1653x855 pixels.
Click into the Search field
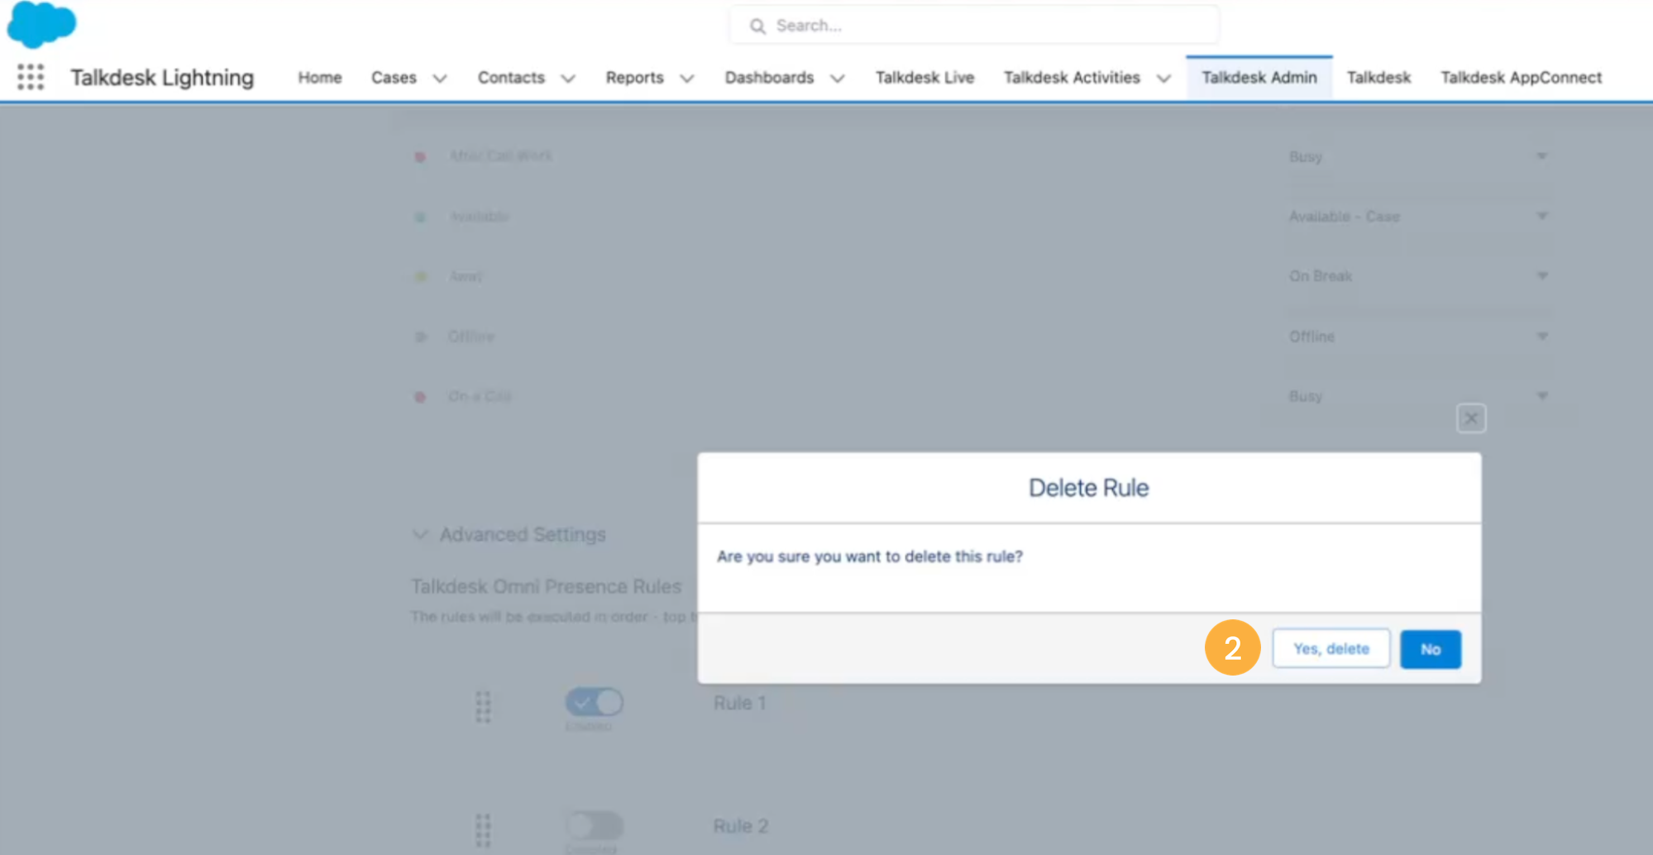click(x=974, y=26)
